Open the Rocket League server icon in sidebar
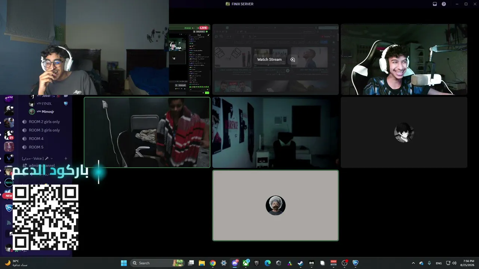The height and width of the screenshot is (269, 479). pyautogui.click(x=9, y=208)
